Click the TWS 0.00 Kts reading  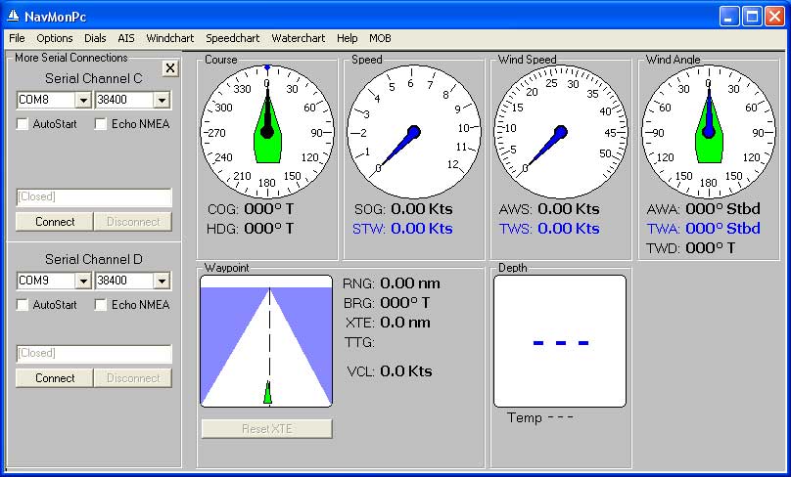[x=568, y=229]
